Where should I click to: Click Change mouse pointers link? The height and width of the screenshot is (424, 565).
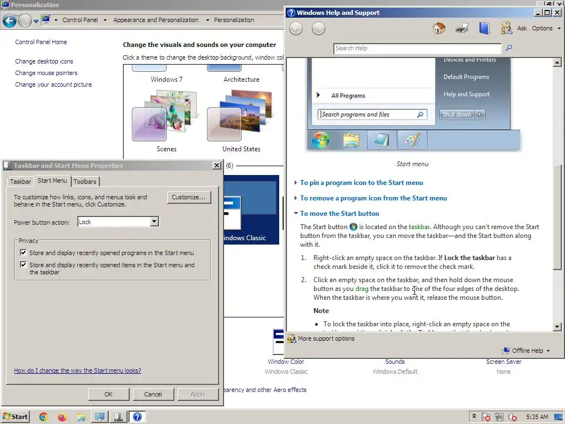click(46, 73)
